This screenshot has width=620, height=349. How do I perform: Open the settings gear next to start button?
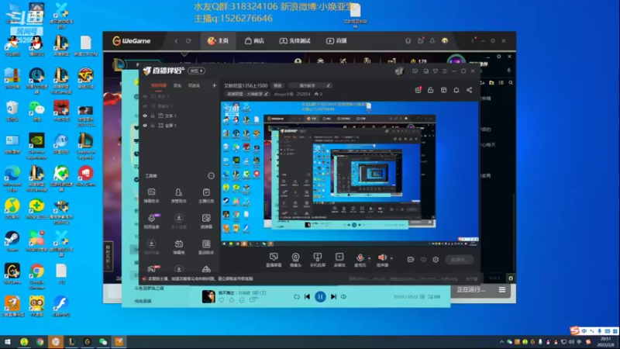(x=436, y=260)
